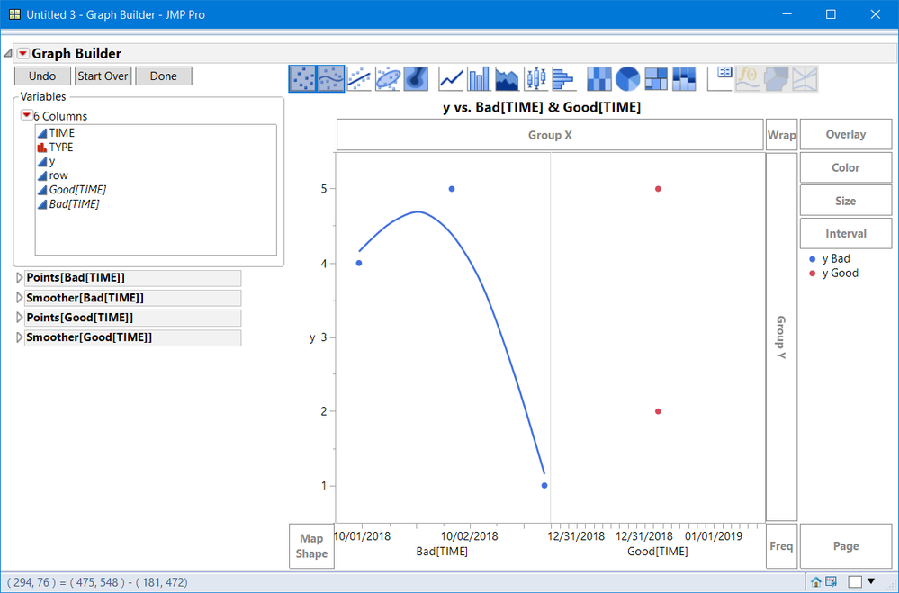The height and width of the screenshot is (593, 899).
Task: Collapse the Graph Builder outline triangle
Action: (7, 53)
